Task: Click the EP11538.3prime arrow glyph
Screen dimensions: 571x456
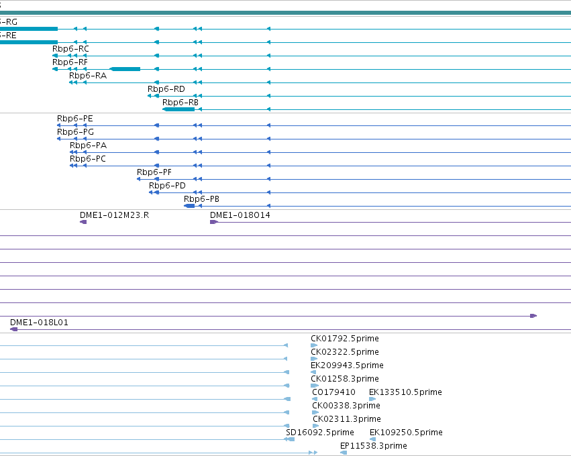Action: pyautogui.click(x=344, y=453)
